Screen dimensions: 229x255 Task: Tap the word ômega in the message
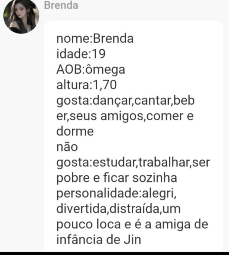[105, 69]
